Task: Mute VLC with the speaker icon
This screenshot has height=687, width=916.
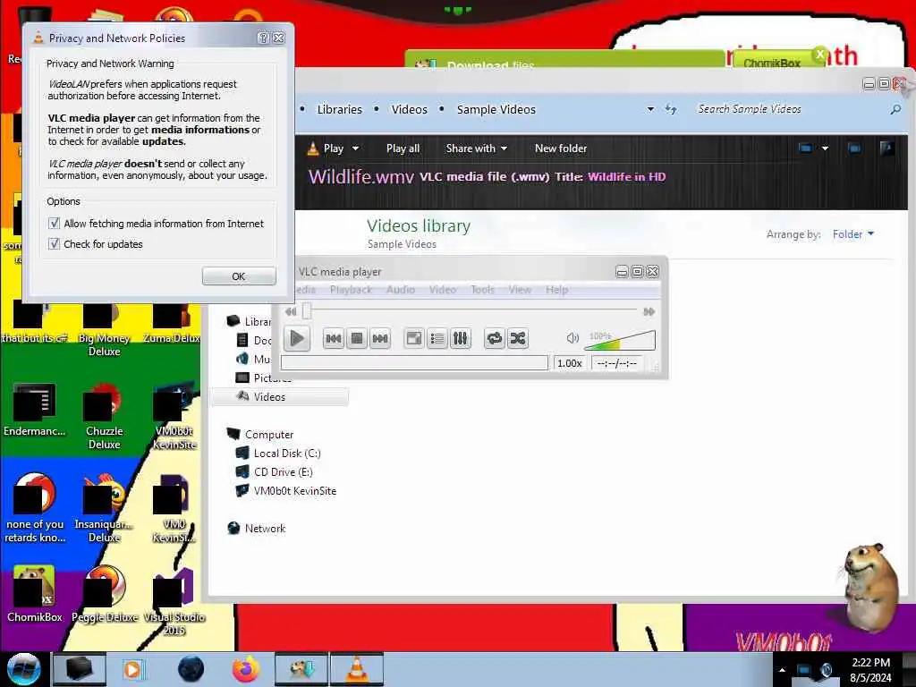Action: pos(572,337)
